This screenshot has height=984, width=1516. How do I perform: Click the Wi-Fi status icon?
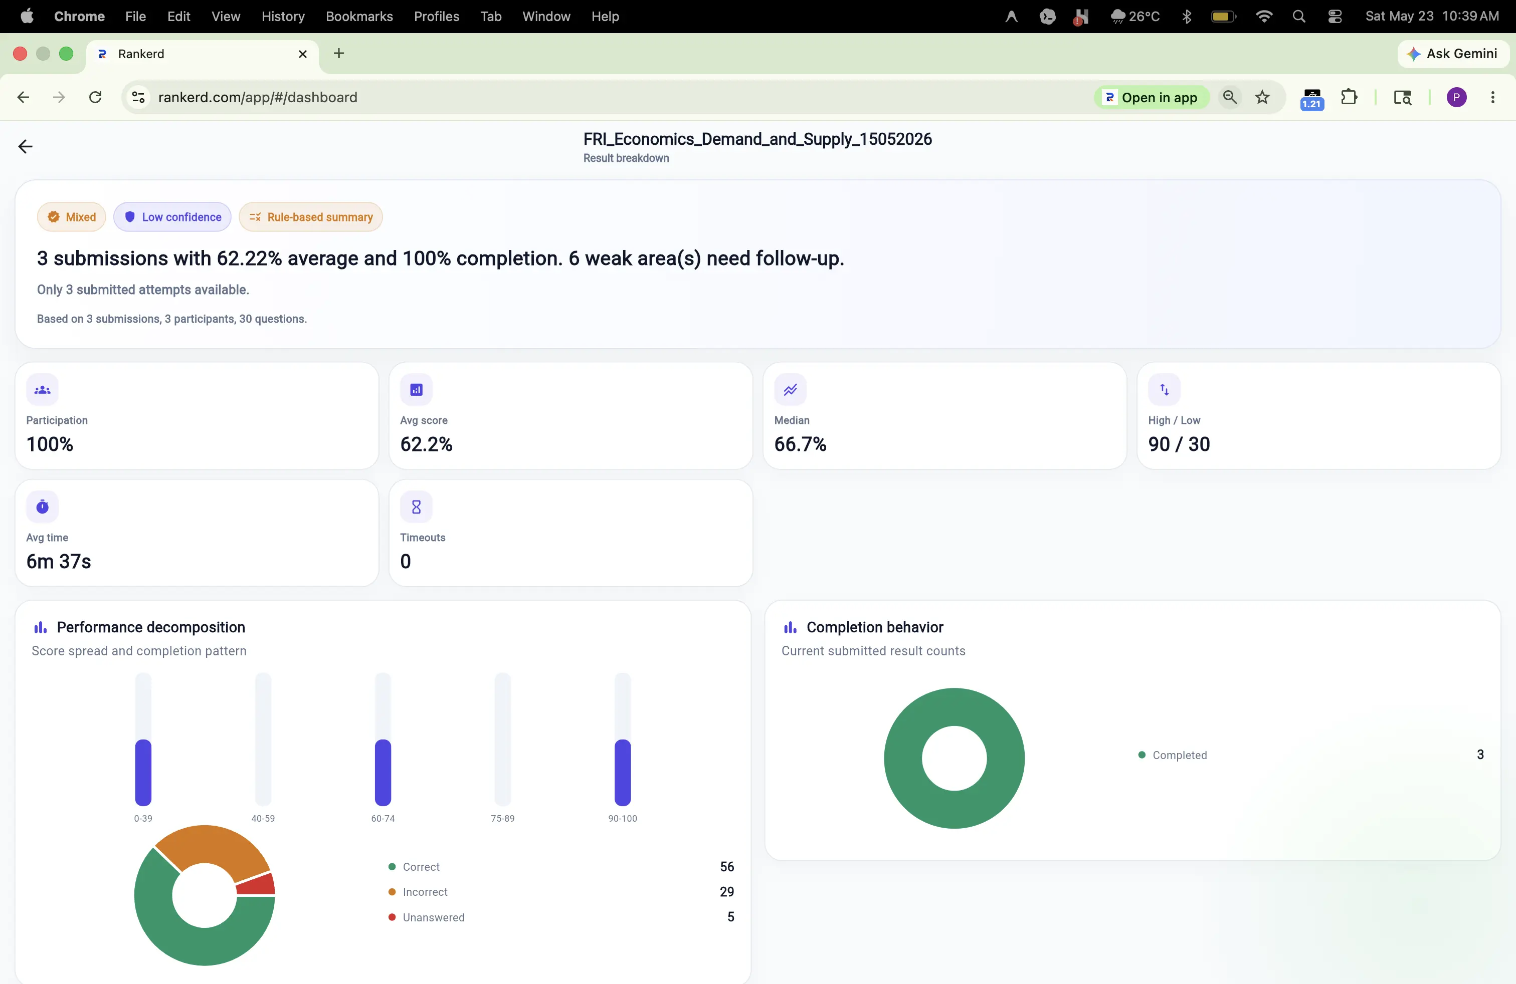coord(1264,17)
